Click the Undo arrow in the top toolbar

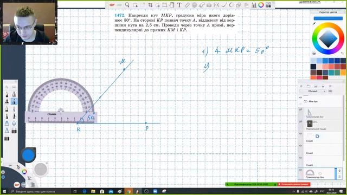click(112, 5)
